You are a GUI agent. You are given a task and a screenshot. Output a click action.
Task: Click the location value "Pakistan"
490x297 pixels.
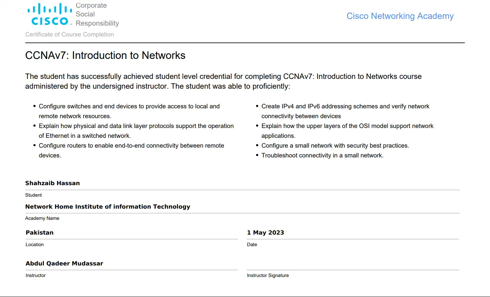40,232
